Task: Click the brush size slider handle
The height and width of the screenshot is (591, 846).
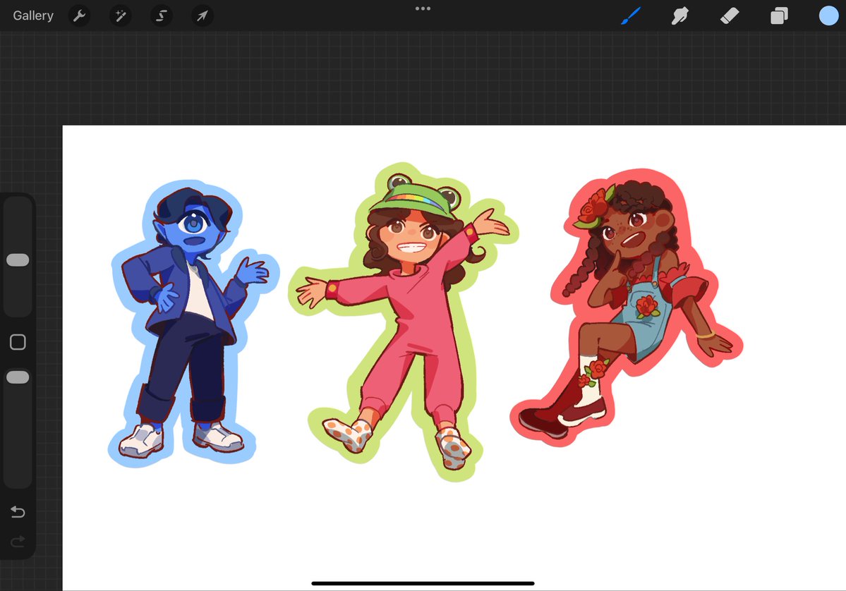Action: coord(18,260)
